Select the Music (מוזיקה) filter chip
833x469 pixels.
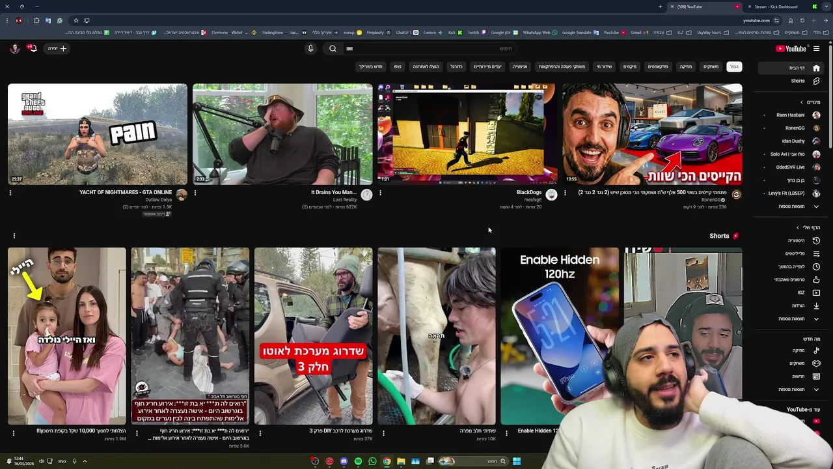click(686, 66)
